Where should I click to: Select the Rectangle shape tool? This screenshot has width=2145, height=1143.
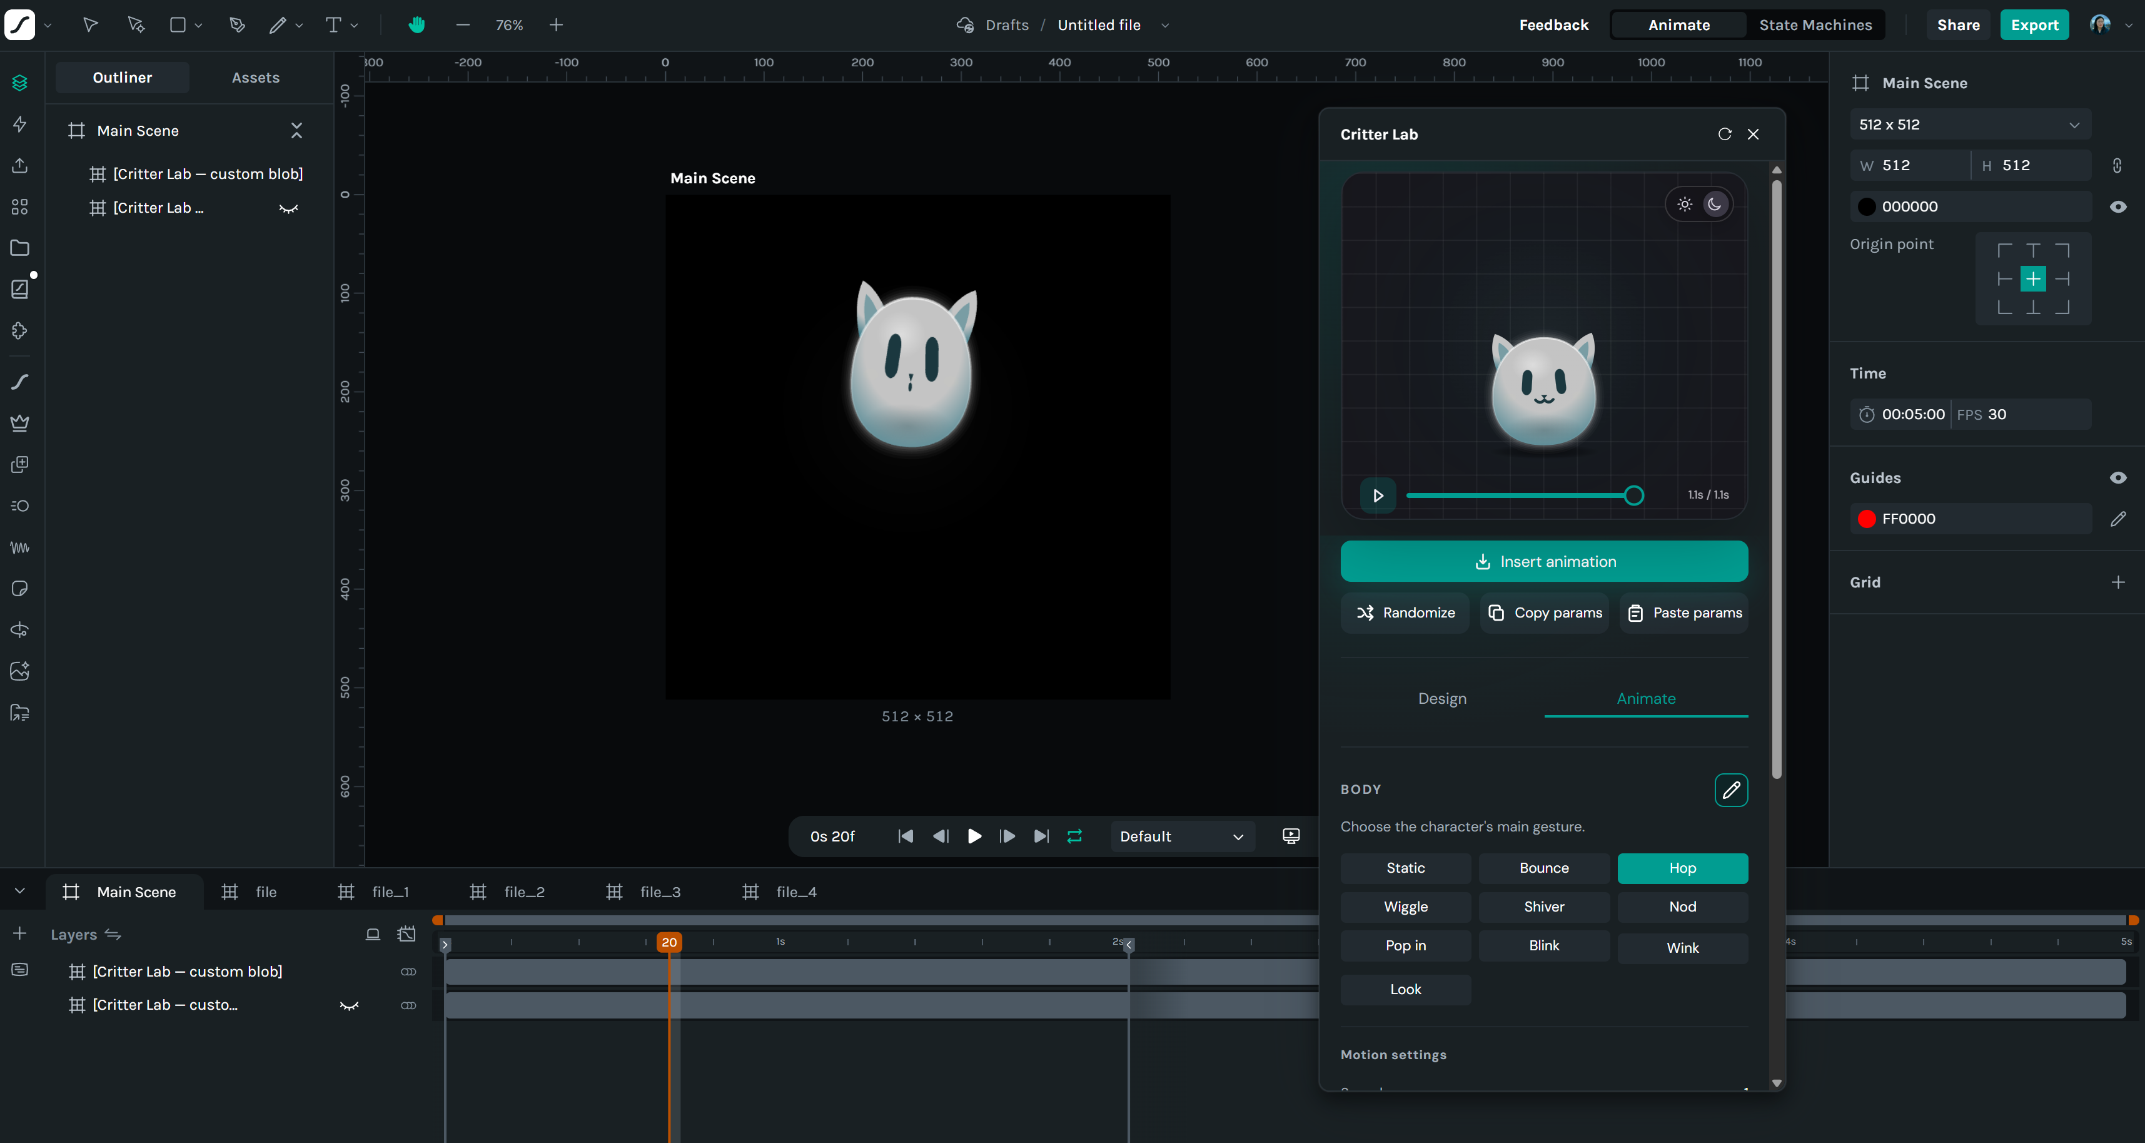point(178,25)
